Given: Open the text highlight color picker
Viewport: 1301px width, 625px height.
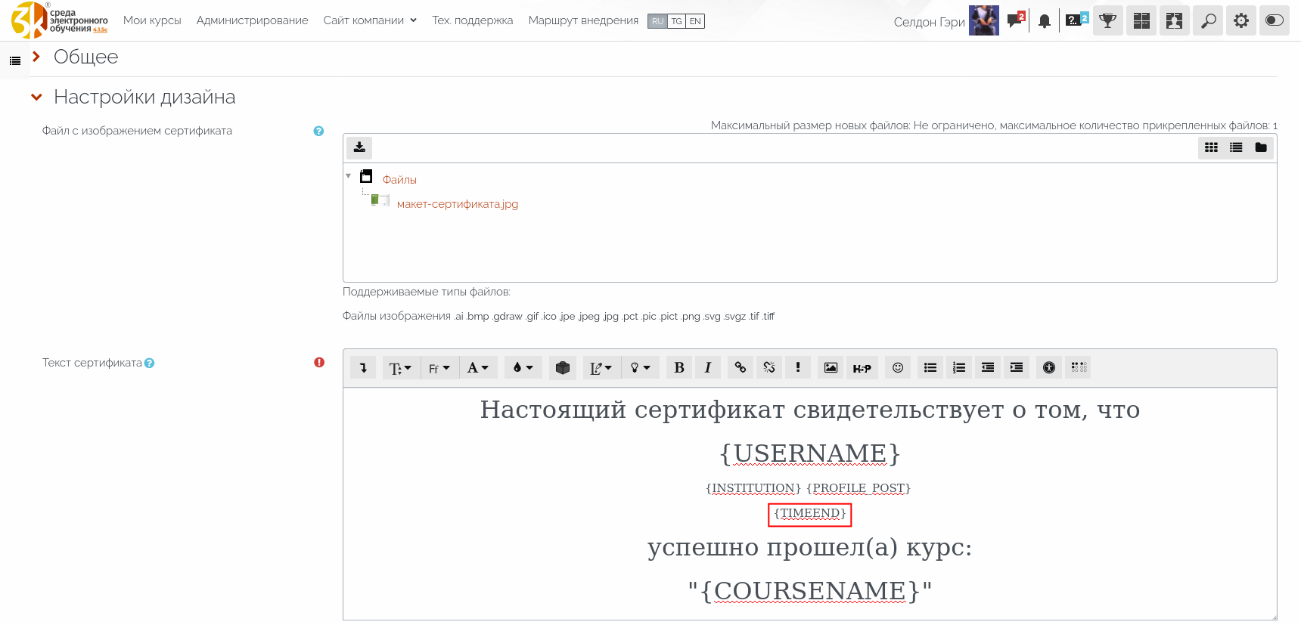Looking at the screenshot, I should tap(523, 367).
